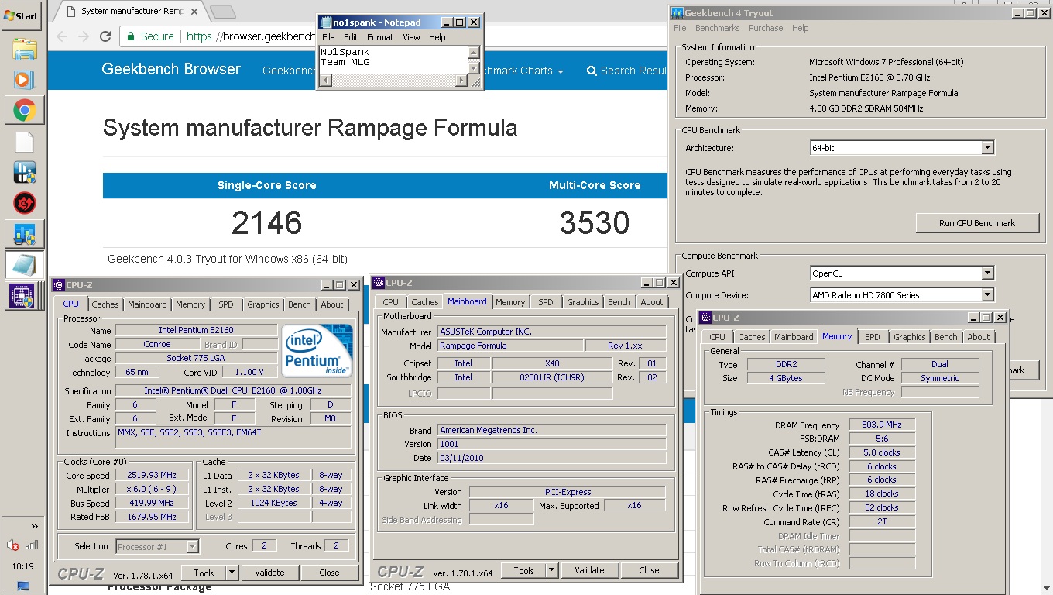Viewport: 1053px width, 595px height.
Task: Click Notepad title bar icon
Action: pyautogui.click(x=324, y=22)
